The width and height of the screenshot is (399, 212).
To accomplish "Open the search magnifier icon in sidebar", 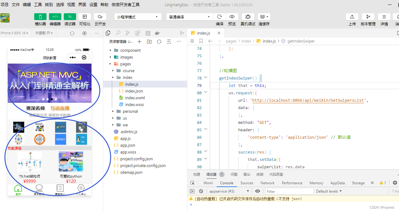I will [x=118, y=33].
